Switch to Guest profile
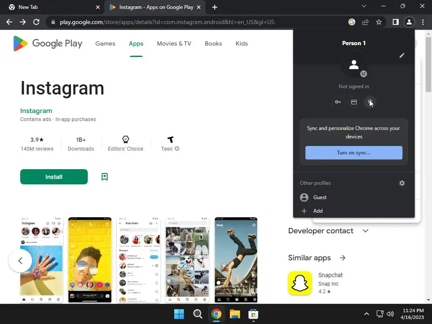432x324 pixels. point(354,197)
